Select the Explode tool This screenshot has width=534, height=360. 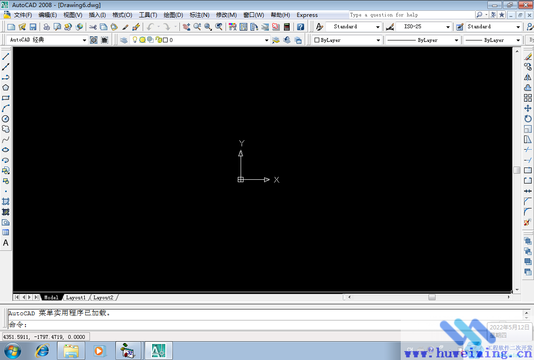pos(528,222)
